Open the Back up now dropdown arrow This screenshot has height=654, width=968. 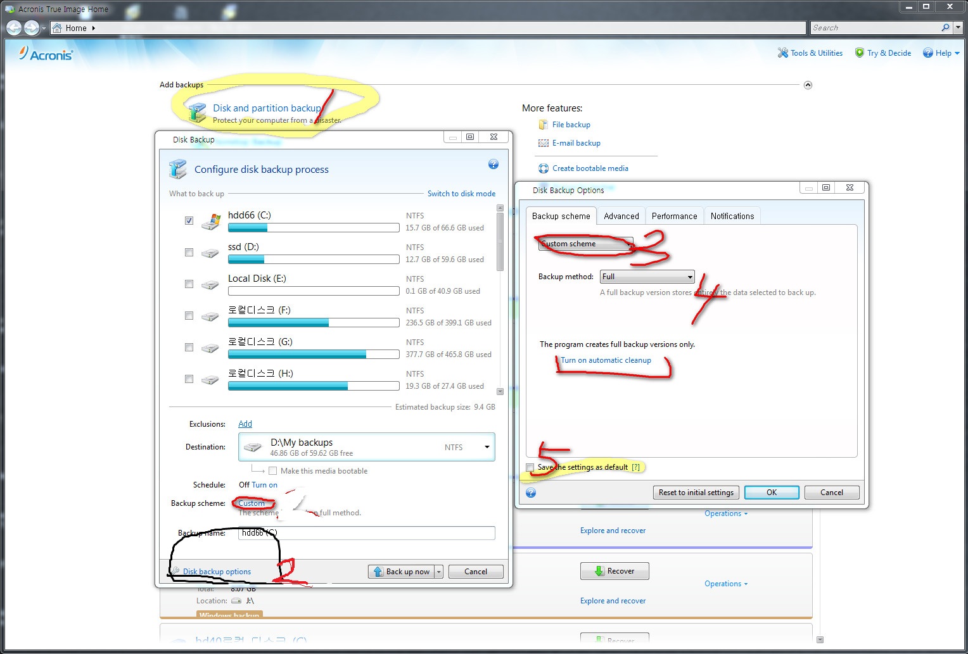click(438, 572)
